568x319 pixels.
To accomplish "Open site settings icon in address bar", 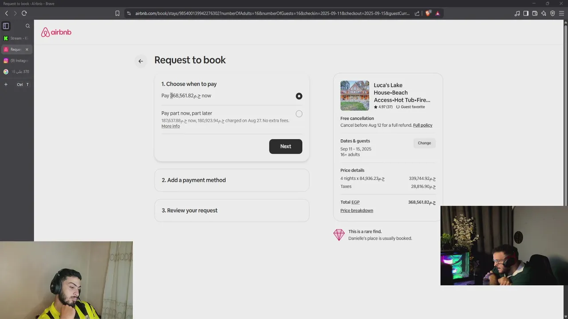I will (128, 13).
